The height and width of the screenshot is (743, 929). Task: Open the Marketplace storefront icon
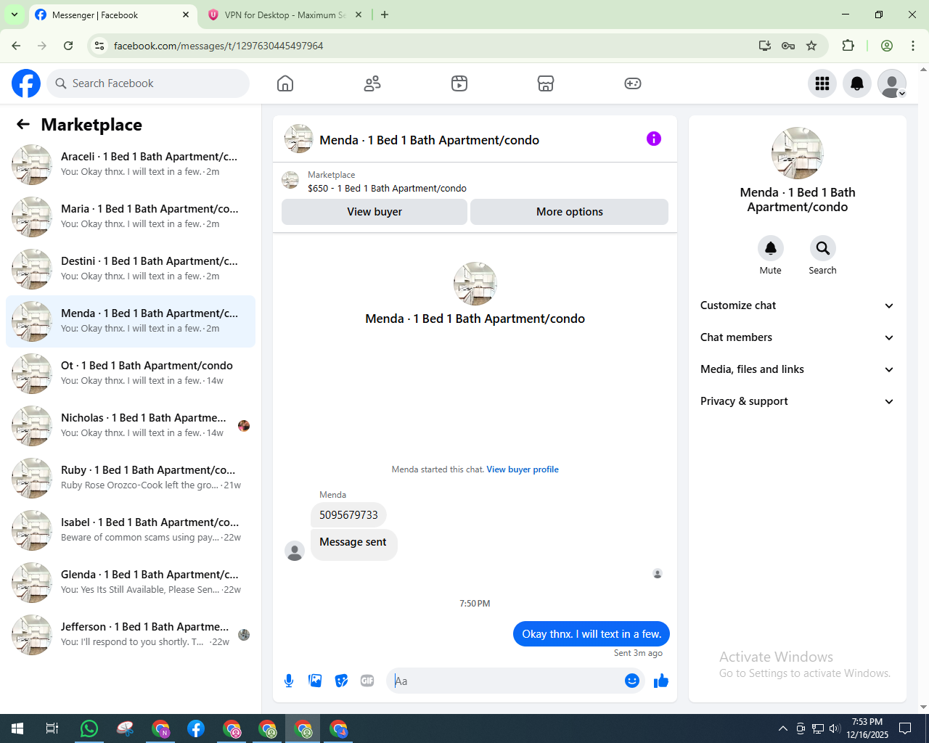[x=546, y=83]
